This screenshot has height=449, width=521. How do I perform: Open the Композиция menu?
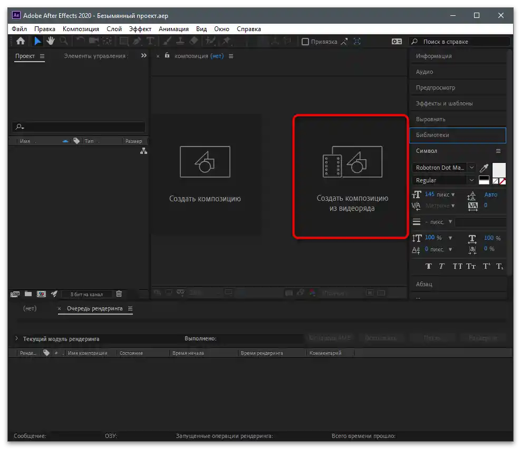tap(81, 29)
